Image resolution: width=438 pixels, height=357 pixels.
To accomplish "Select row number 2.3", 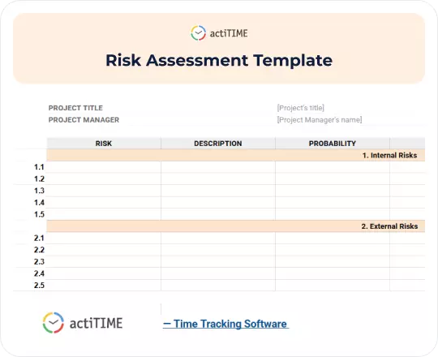I will click(x=39, y=262).
